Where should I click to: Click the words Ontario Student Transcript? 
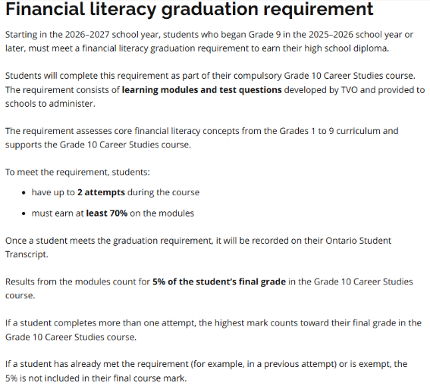(358, 241)
